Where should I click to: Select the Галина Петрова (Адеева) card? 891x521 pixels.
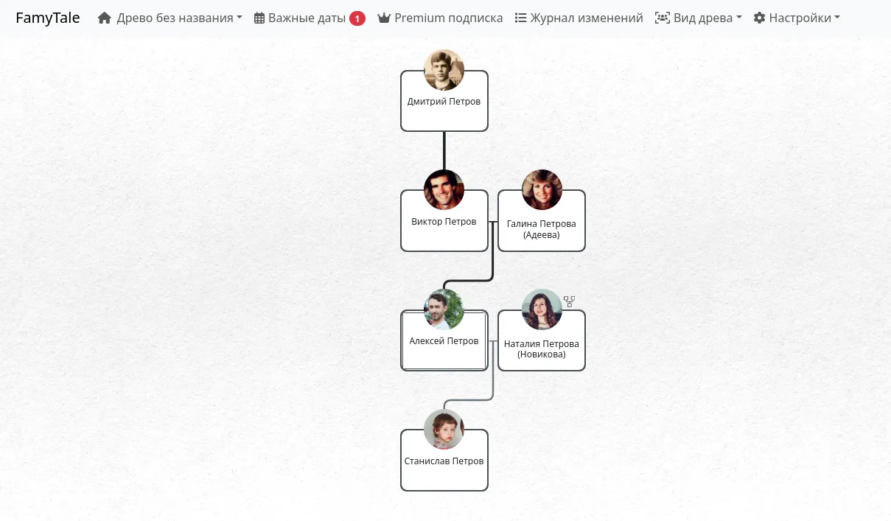pyautogui.click(x=542, y=230)
